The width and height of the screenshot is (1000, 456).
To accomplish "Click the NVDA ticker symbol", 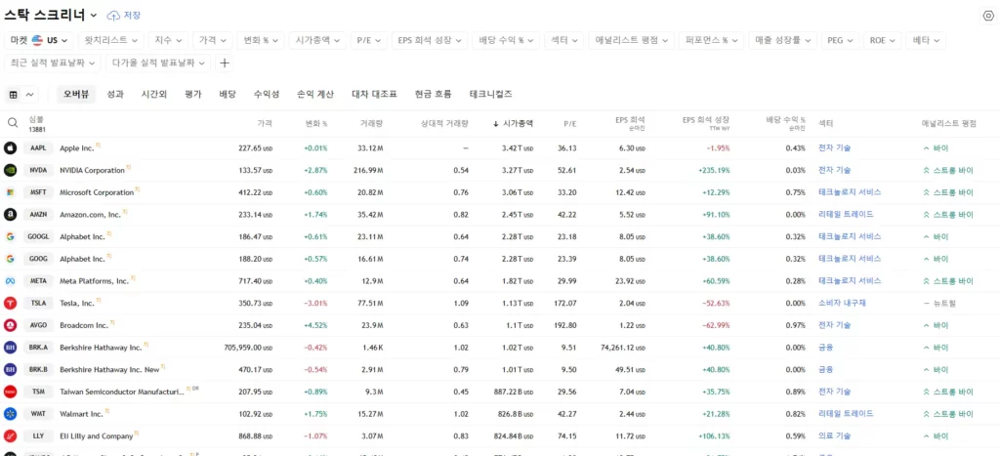I will click(x=38, y=170).
